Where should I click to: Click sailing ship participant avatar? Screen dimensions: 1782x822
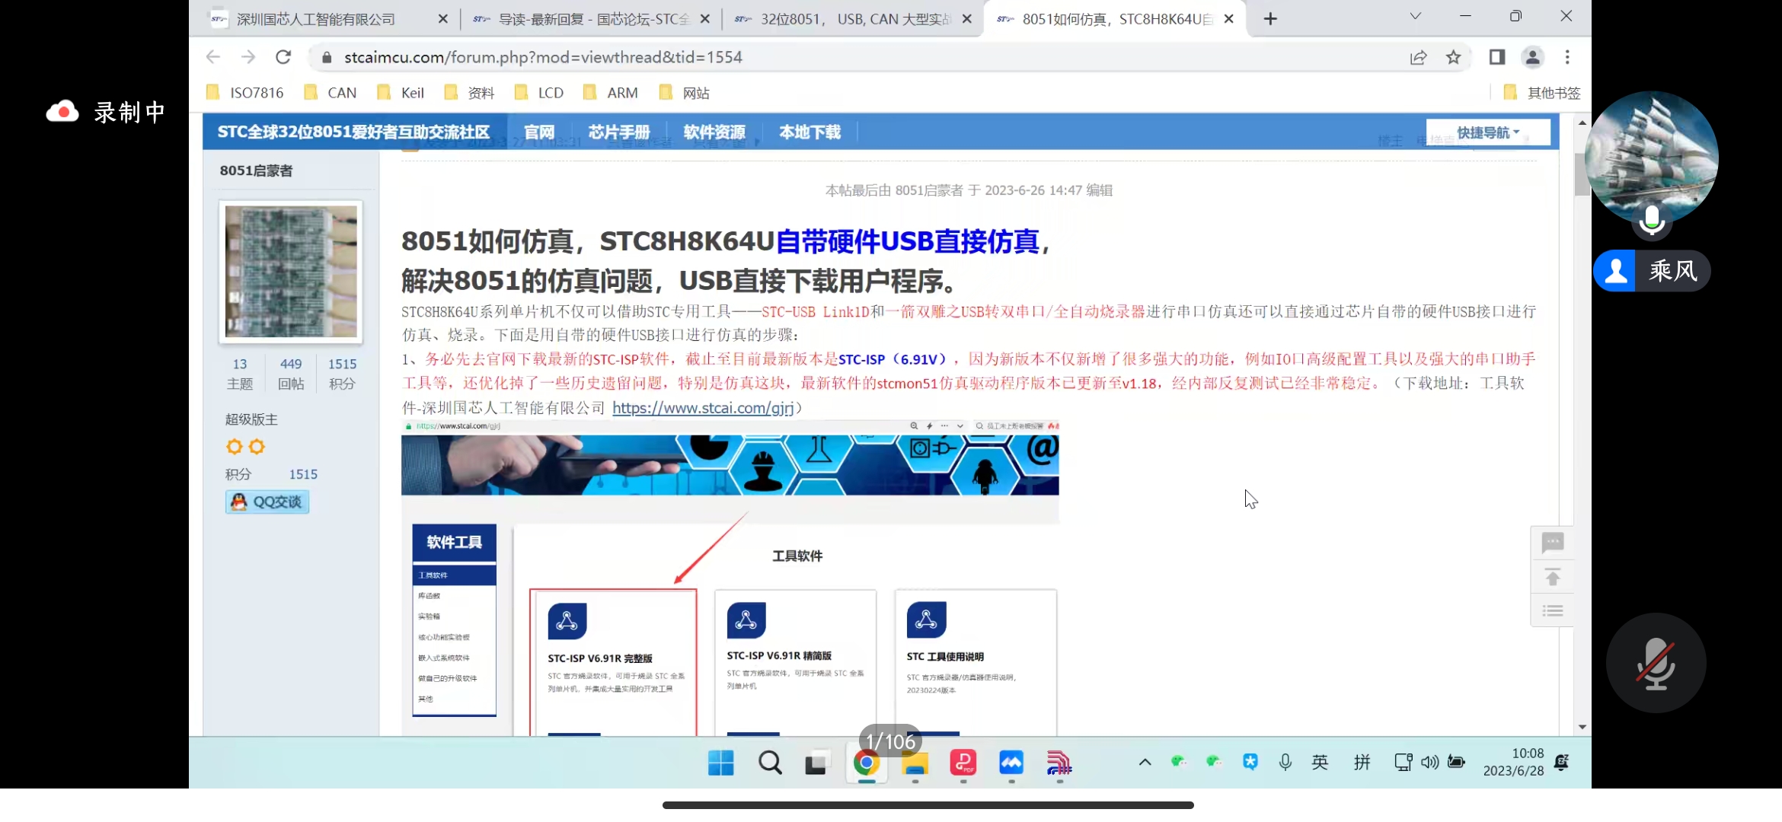coord(1651,158)
